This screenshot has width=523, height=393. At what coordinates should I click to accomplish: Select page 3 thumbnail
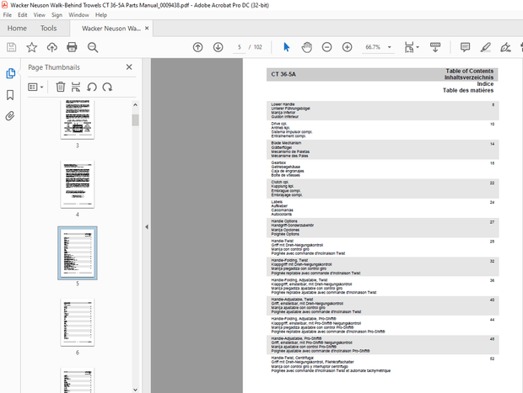pyautogui.click(x=78, y=119)
